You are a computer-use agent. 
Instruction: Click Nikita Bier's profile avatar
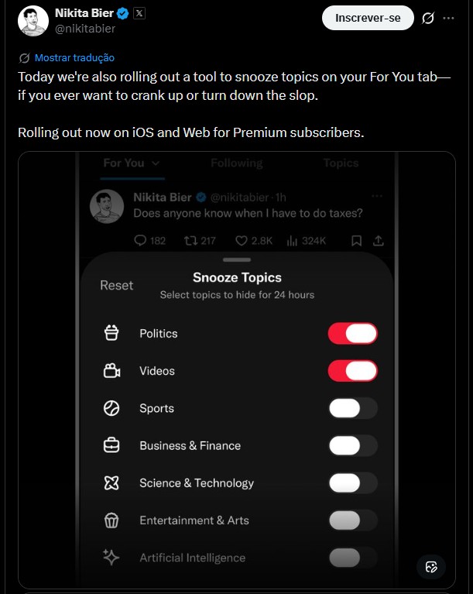pos(33,21)
